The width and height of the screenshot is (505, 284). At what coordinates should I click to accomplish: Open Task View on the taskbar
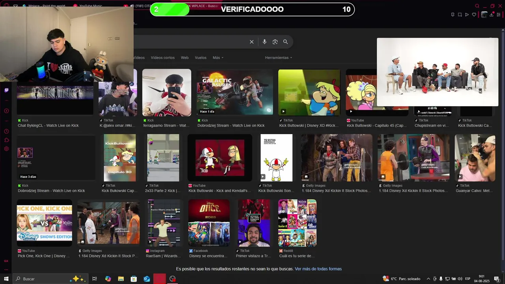[x=95, y=279]
